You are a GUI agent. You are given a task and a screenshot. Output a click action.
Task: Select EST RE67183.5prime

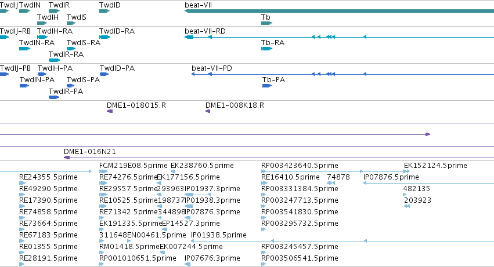[x=48, y=235]
